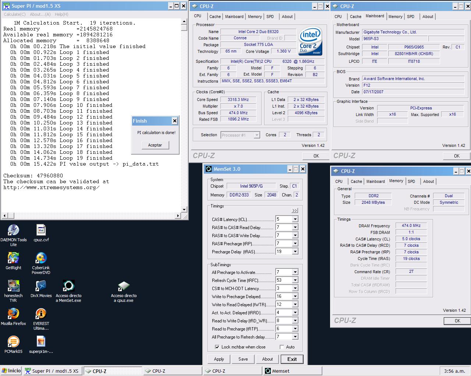The height and width of the screenshot is (376, 471).
Task: Click DRAM Frequency value 474.0 MHz
Action: [x=411, y=226]
